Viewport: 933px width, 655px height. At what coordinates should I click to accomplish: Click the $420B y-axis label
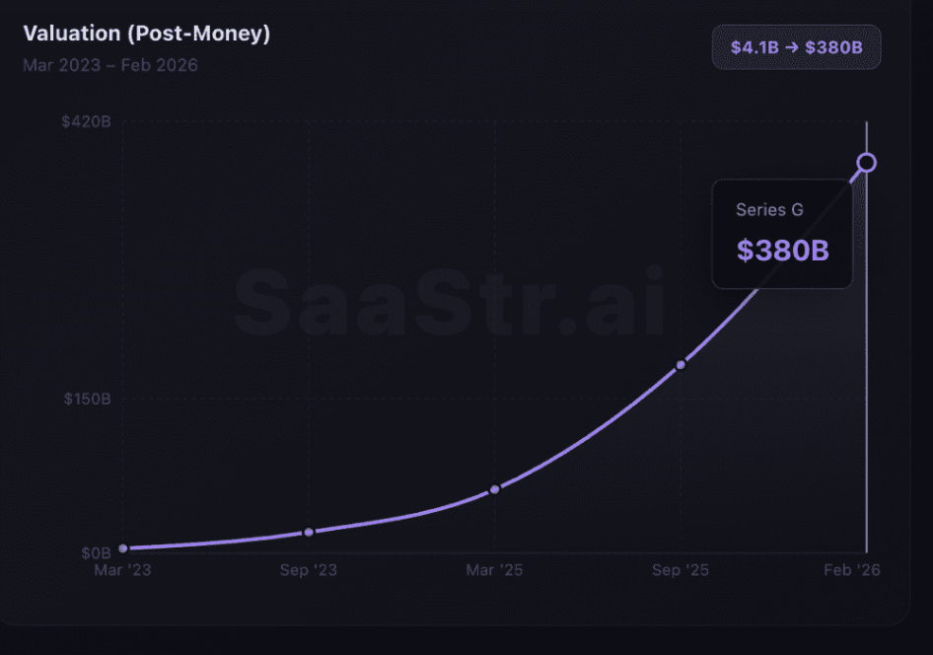coord(87,121)
